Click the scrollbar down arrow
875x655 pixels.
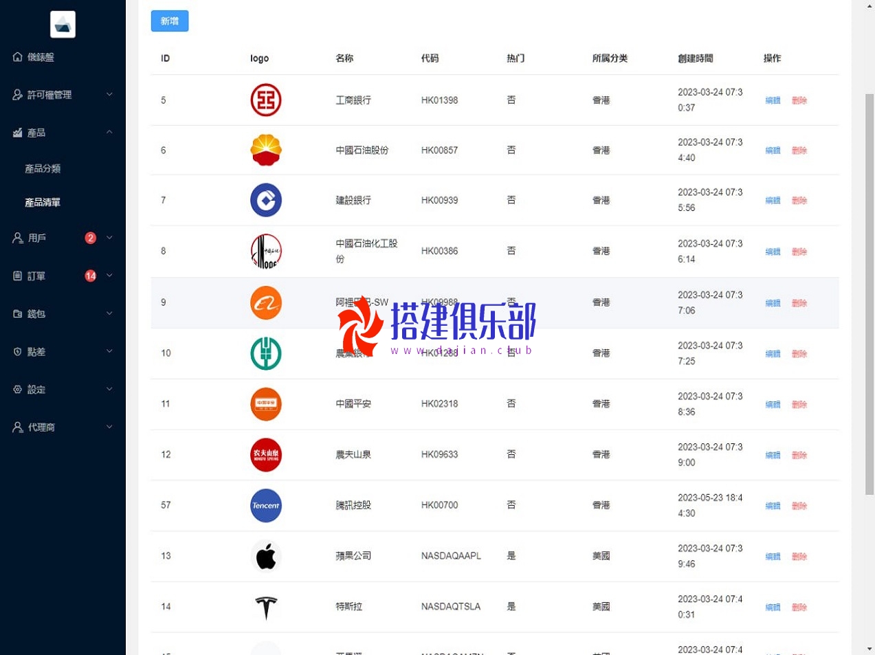870,648
